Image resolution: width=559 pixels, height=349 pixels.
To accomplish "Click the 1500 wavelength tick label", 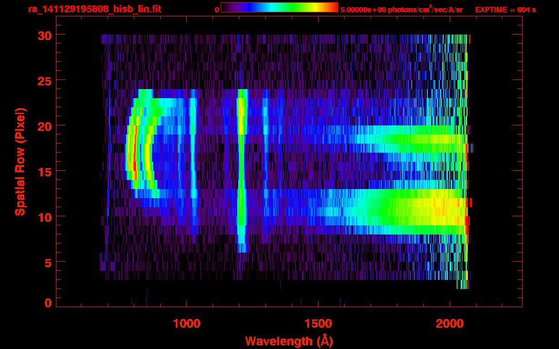I will click(x=318, y=323).
